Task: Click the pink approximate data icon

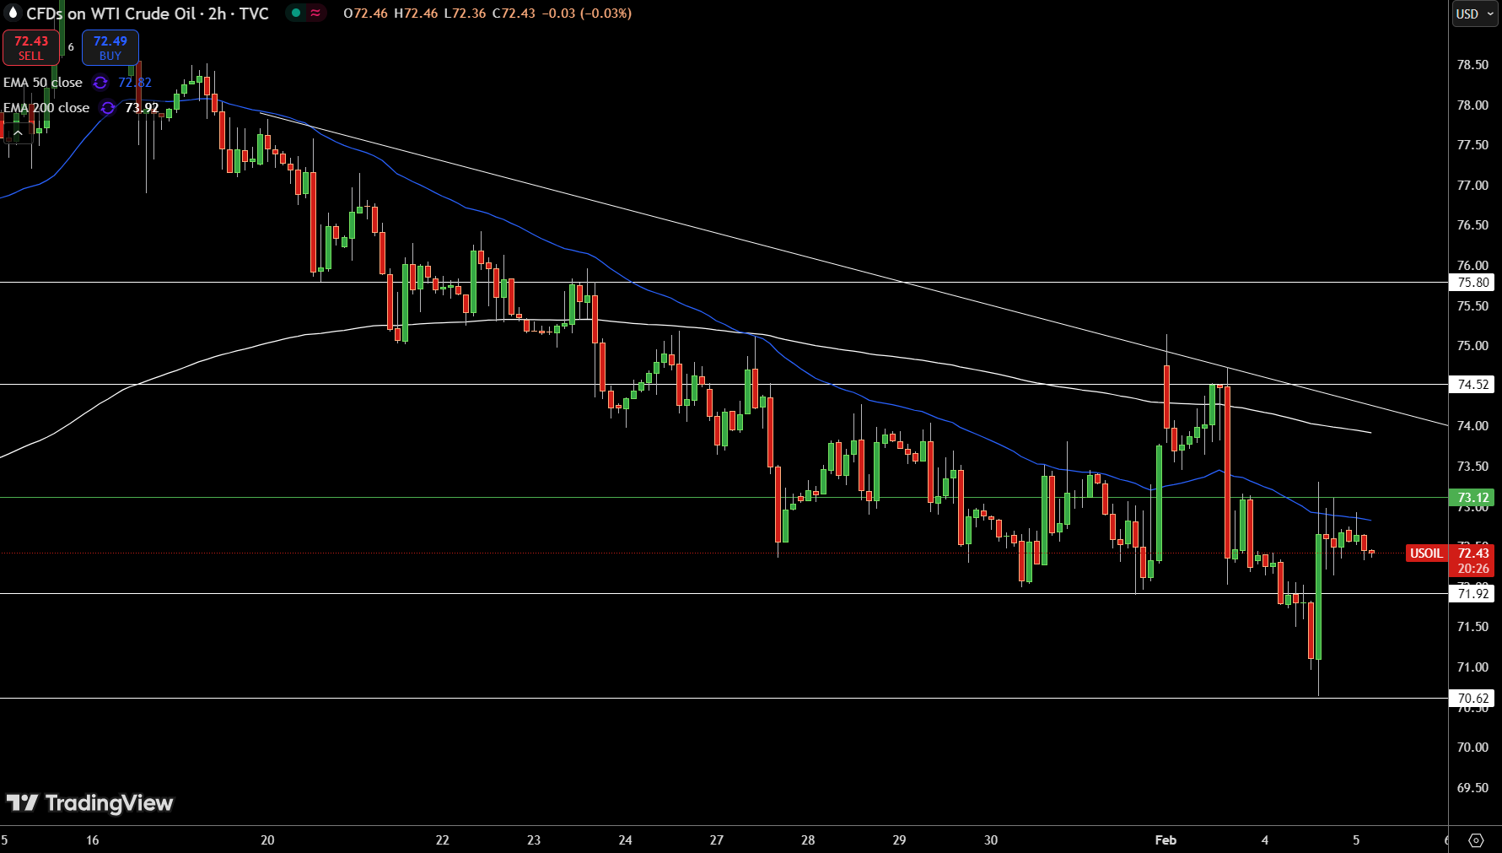Action: [315, 13]
